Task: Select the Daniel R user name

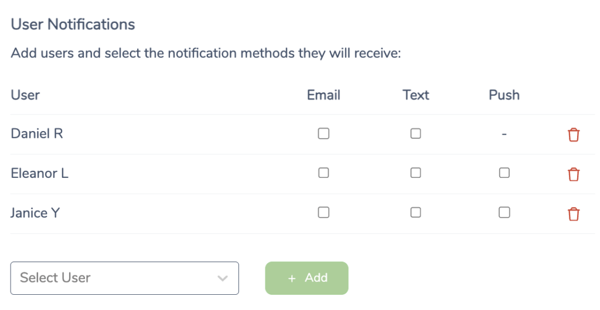Action: [37, 133]
